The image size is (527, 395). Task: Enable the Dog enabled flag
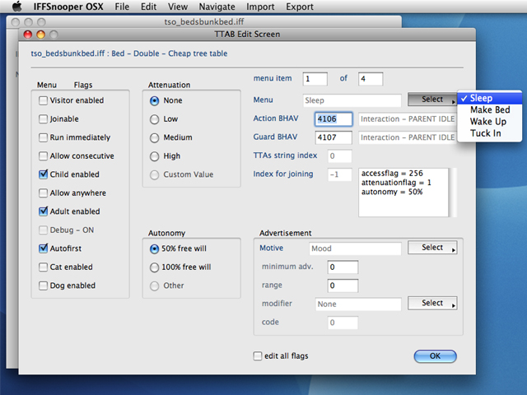pos(43,286)
